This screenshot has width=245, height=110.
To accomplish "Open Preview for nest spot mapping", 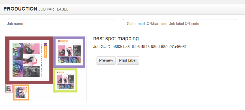I will [x=106, y=60].
